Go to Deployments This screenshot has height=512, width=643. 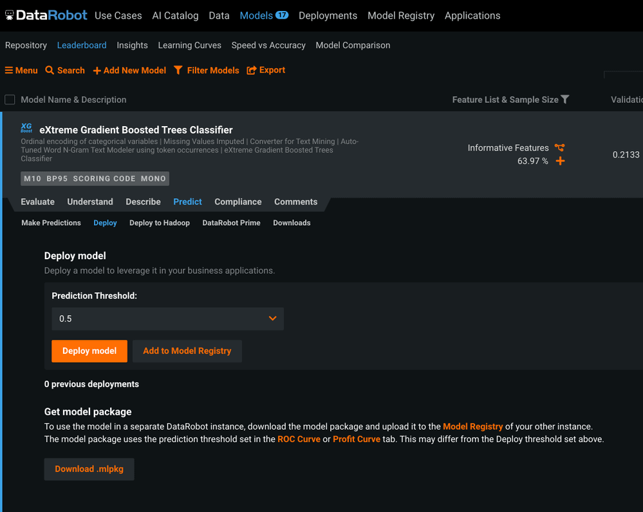[x=328, y=15]
